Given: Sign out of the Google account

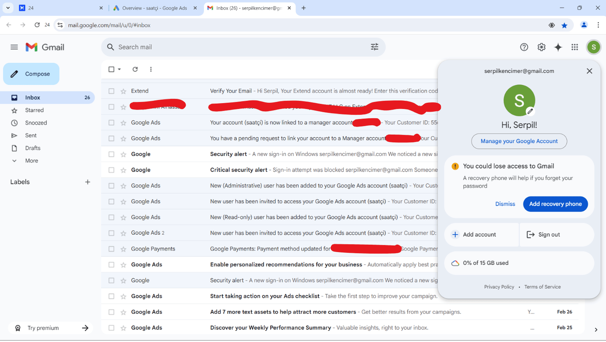Looking at the screenshot, I should coord(557,234).
